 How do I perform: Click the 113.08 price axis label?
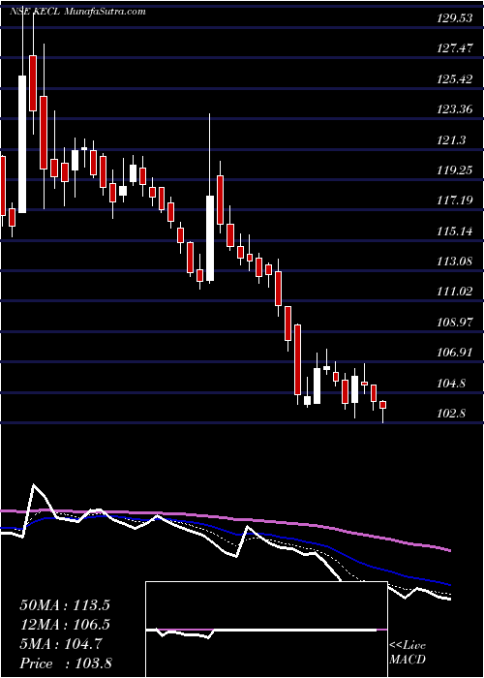(x=454, y=262)
